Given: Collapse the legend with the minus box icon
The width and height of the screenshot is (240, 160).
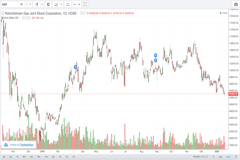Looking at the screenshot, I should tap(3, 14).
